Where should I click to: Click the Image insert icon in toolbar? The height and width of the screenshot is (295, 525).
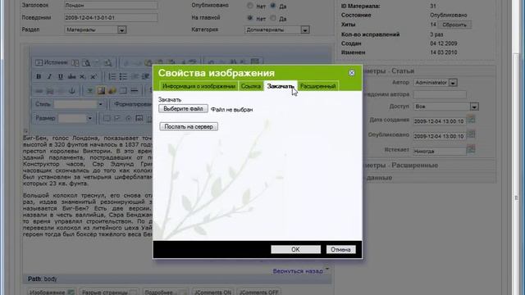101,91
